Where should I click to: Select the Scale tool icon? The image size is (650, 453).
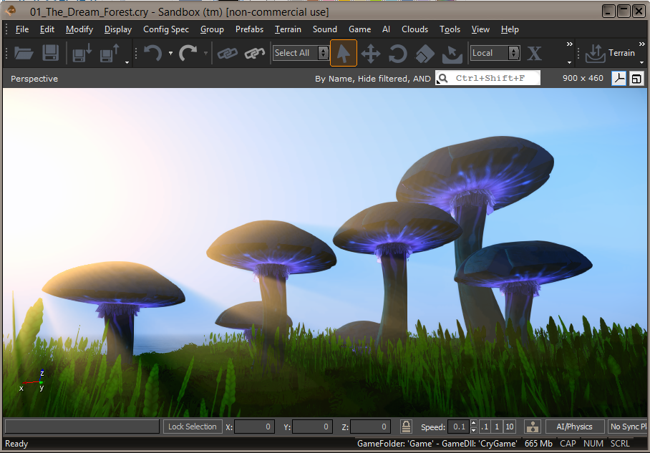425,54
